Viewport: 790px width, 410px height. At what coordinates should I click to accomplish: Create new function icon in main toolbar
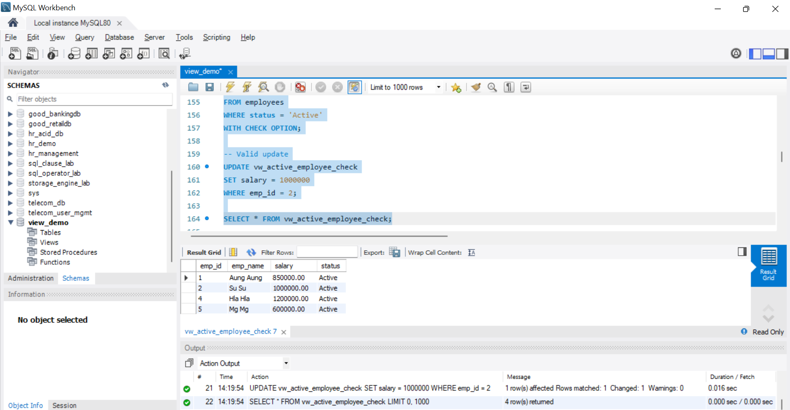pos(143,54)
